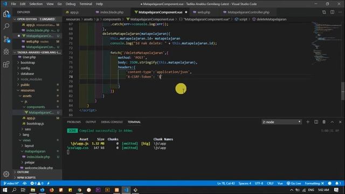Screen dimensions: 345x194
Task: Switch to the Problems panel tab
Action: (74, 122)
